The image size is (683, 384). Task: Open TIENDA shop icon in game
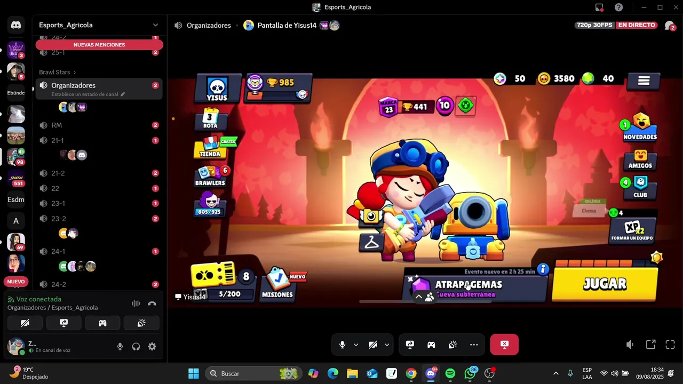point(210,147)
